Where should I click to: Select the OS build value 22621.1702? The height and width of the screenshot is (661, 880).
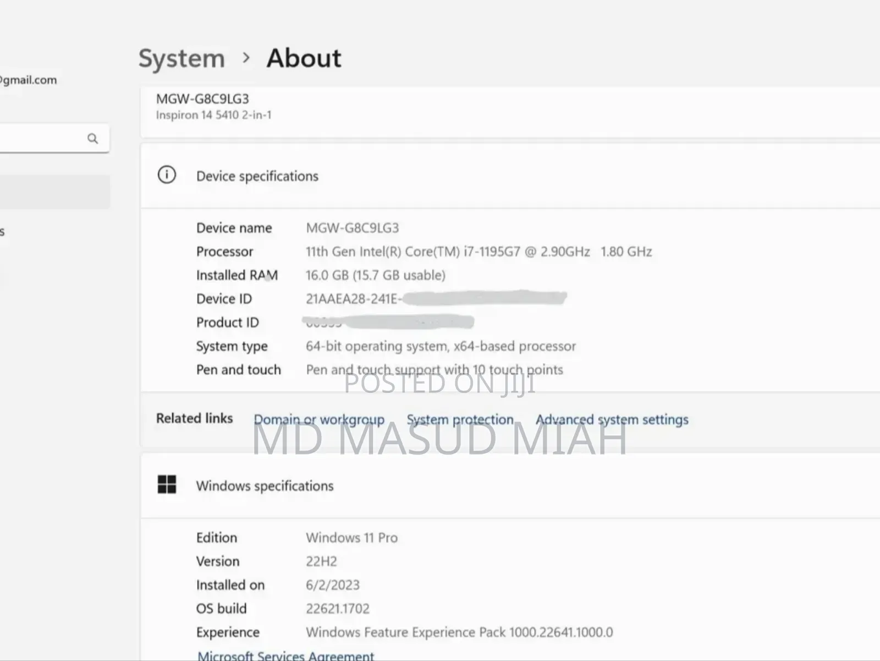click(x=338, y=608)
